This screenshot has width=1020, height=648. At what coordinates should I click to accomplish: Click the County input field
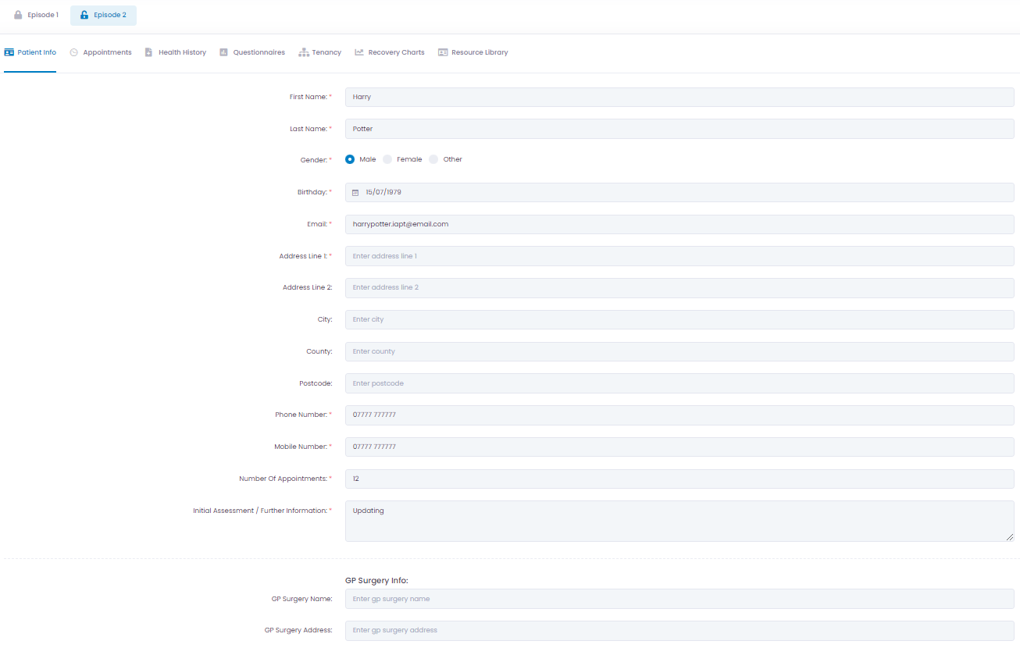[679, 351]
